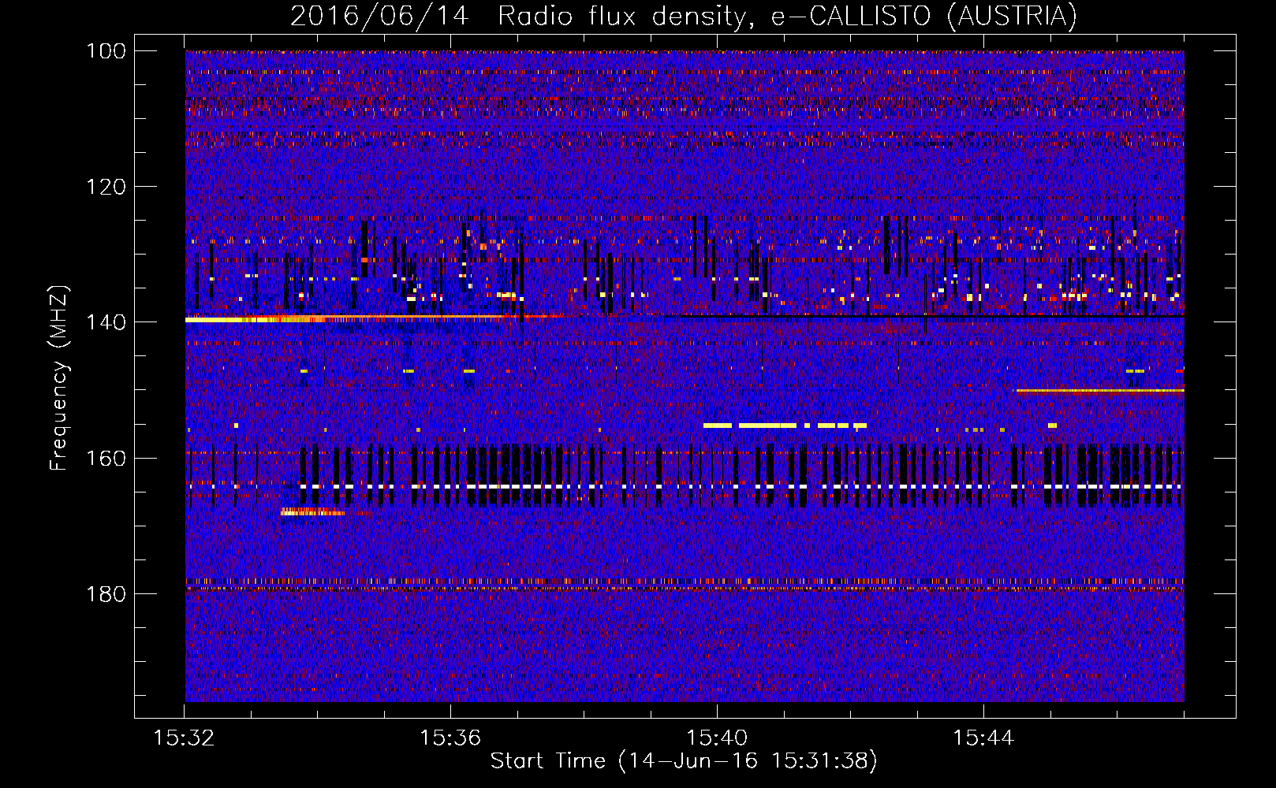Click the short orange burst near 168 MHz
The image size is (1276, 788).
[312, 512]
